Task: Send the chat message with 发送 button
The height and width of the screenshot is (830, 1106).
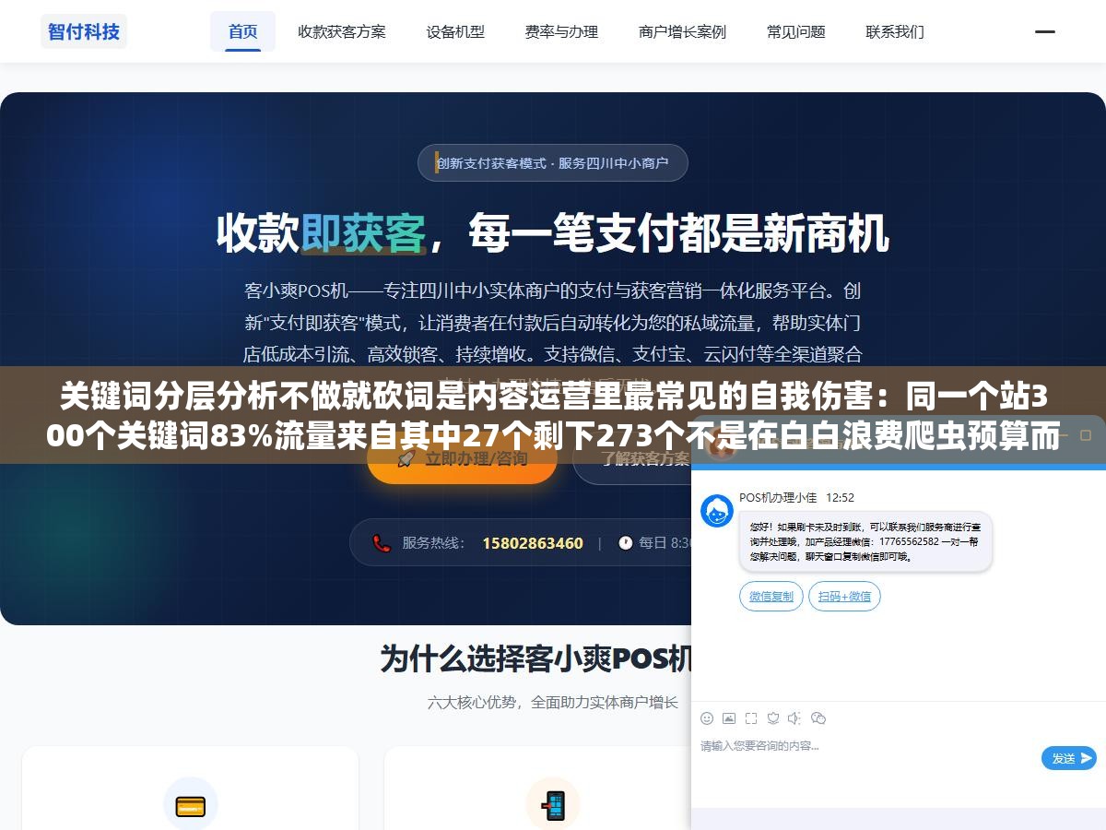Action: point(1069,758)
